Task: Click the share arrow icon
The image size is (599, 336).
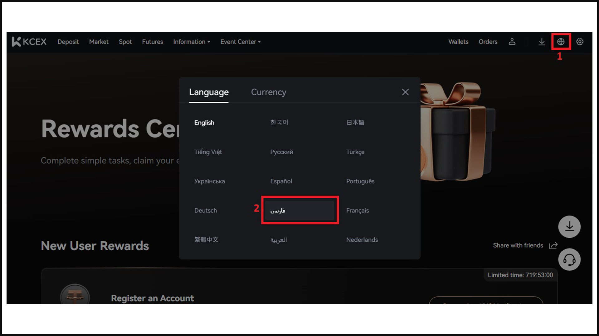Action: 553,245
